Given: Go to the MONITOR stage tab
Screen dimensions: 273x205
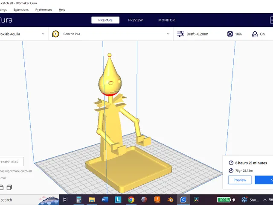Looking at the screenshot, I should [166, 20].
